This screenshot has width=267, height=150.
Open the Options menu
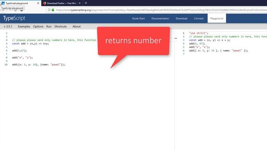[x=38, y=27]
